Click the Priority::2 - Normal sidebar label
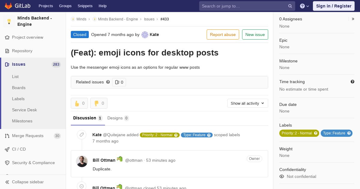360x189 pixels. click(x=296, y=133)
